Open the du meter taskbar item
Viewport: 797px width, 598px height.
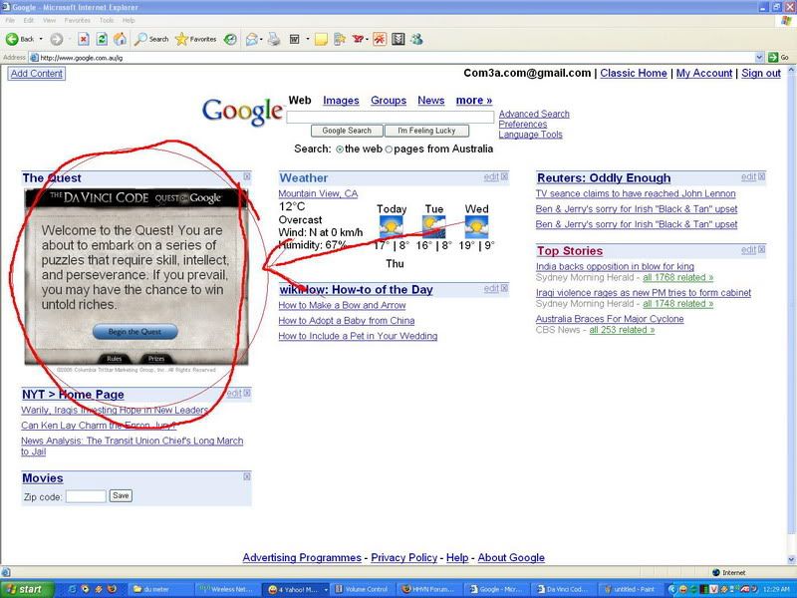tap(160, 589)
